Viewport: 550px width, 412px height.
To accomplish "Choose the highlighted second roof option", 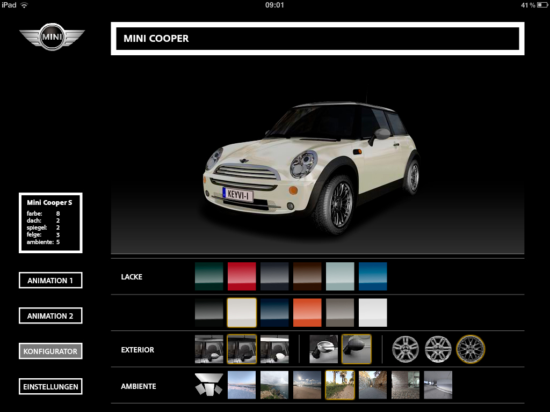I will point(242,349).
